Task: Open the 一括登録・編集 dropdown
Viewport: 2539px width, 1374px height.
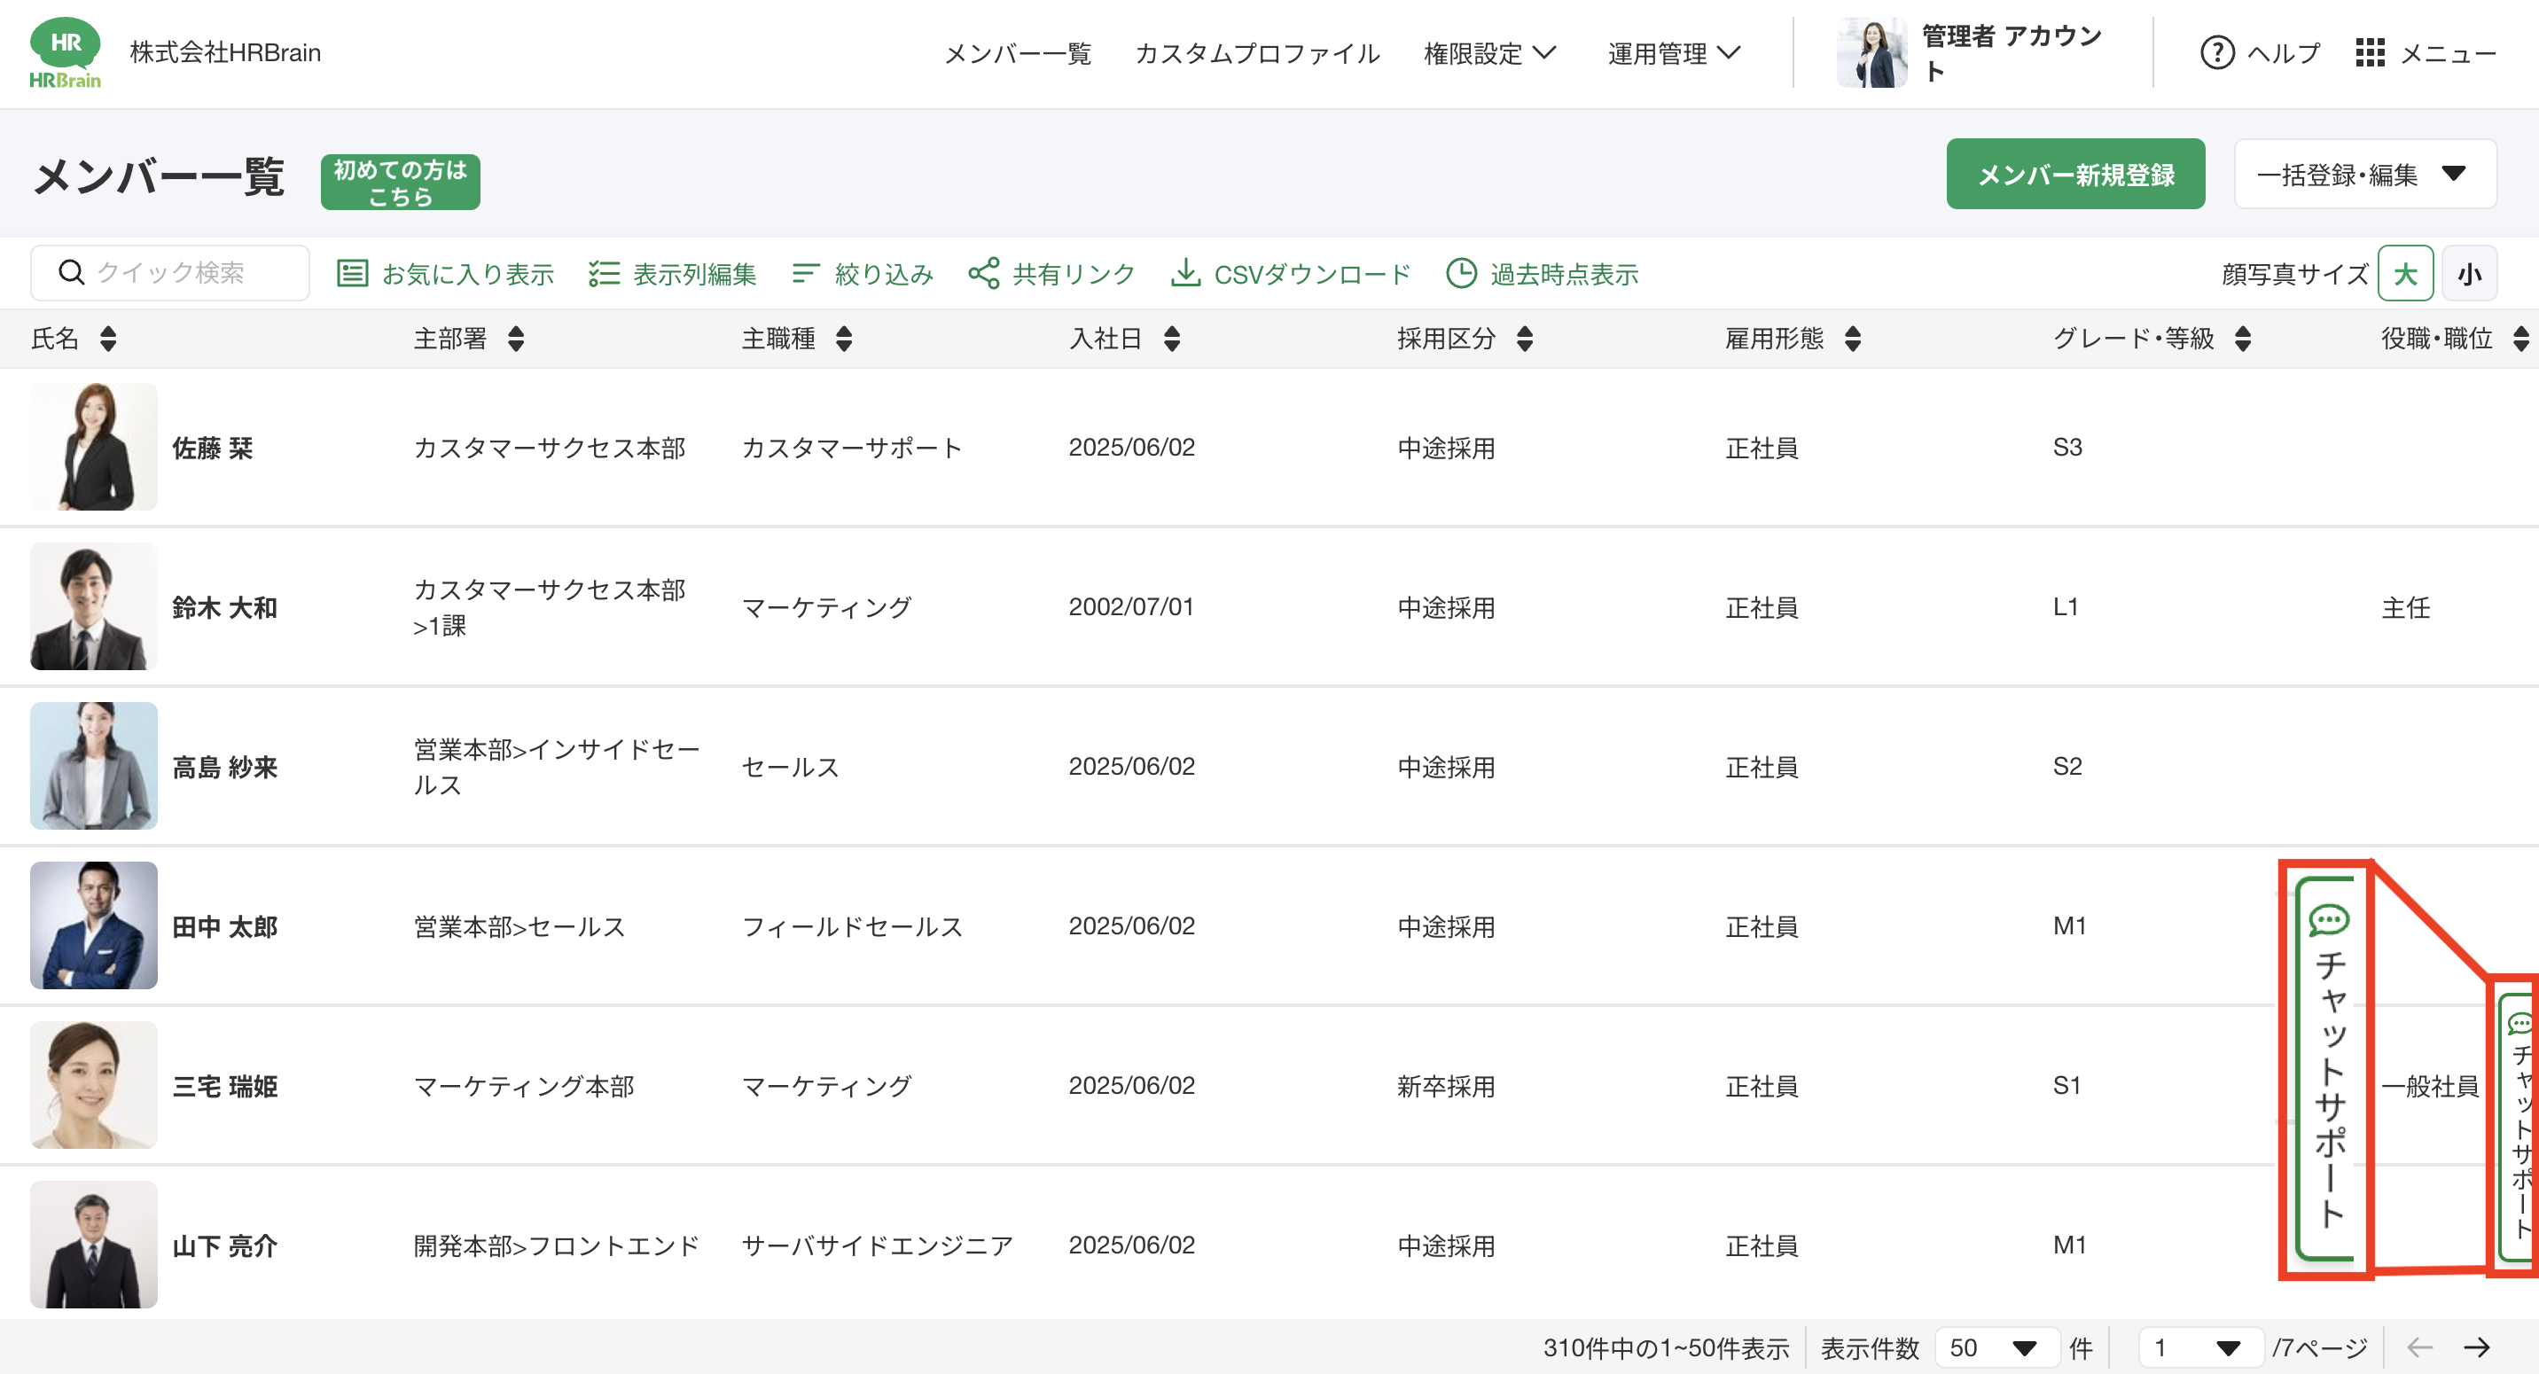Action: pos(2363,175)
